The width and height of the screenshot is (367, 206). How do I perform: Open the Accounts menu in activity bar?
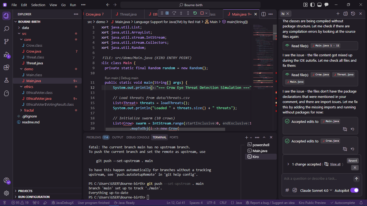(x=6, y=181)
